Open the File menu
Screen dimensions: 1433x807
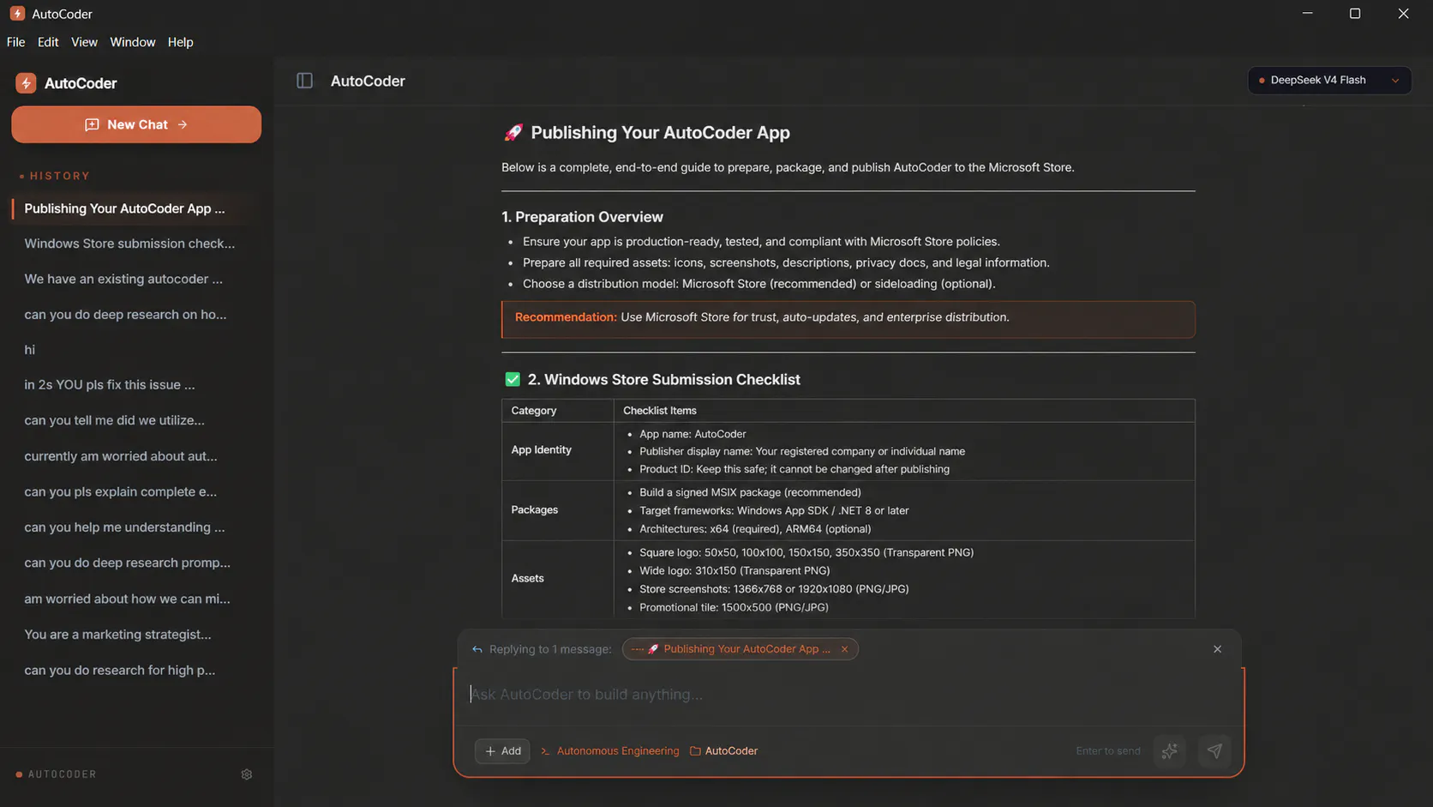click(x=15, y=42)
